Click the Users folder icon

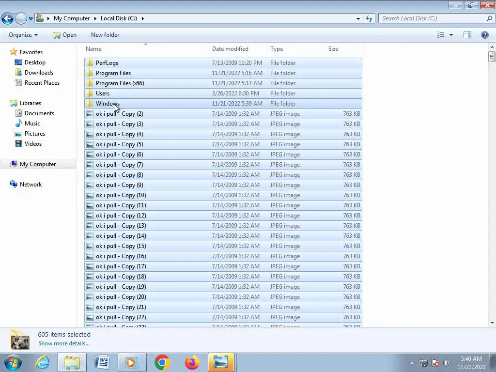[x=90, y=93]
